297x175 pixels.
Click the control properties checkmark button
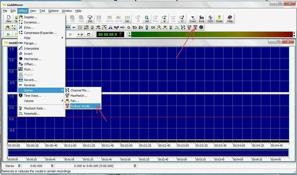[x=80, y=34]
